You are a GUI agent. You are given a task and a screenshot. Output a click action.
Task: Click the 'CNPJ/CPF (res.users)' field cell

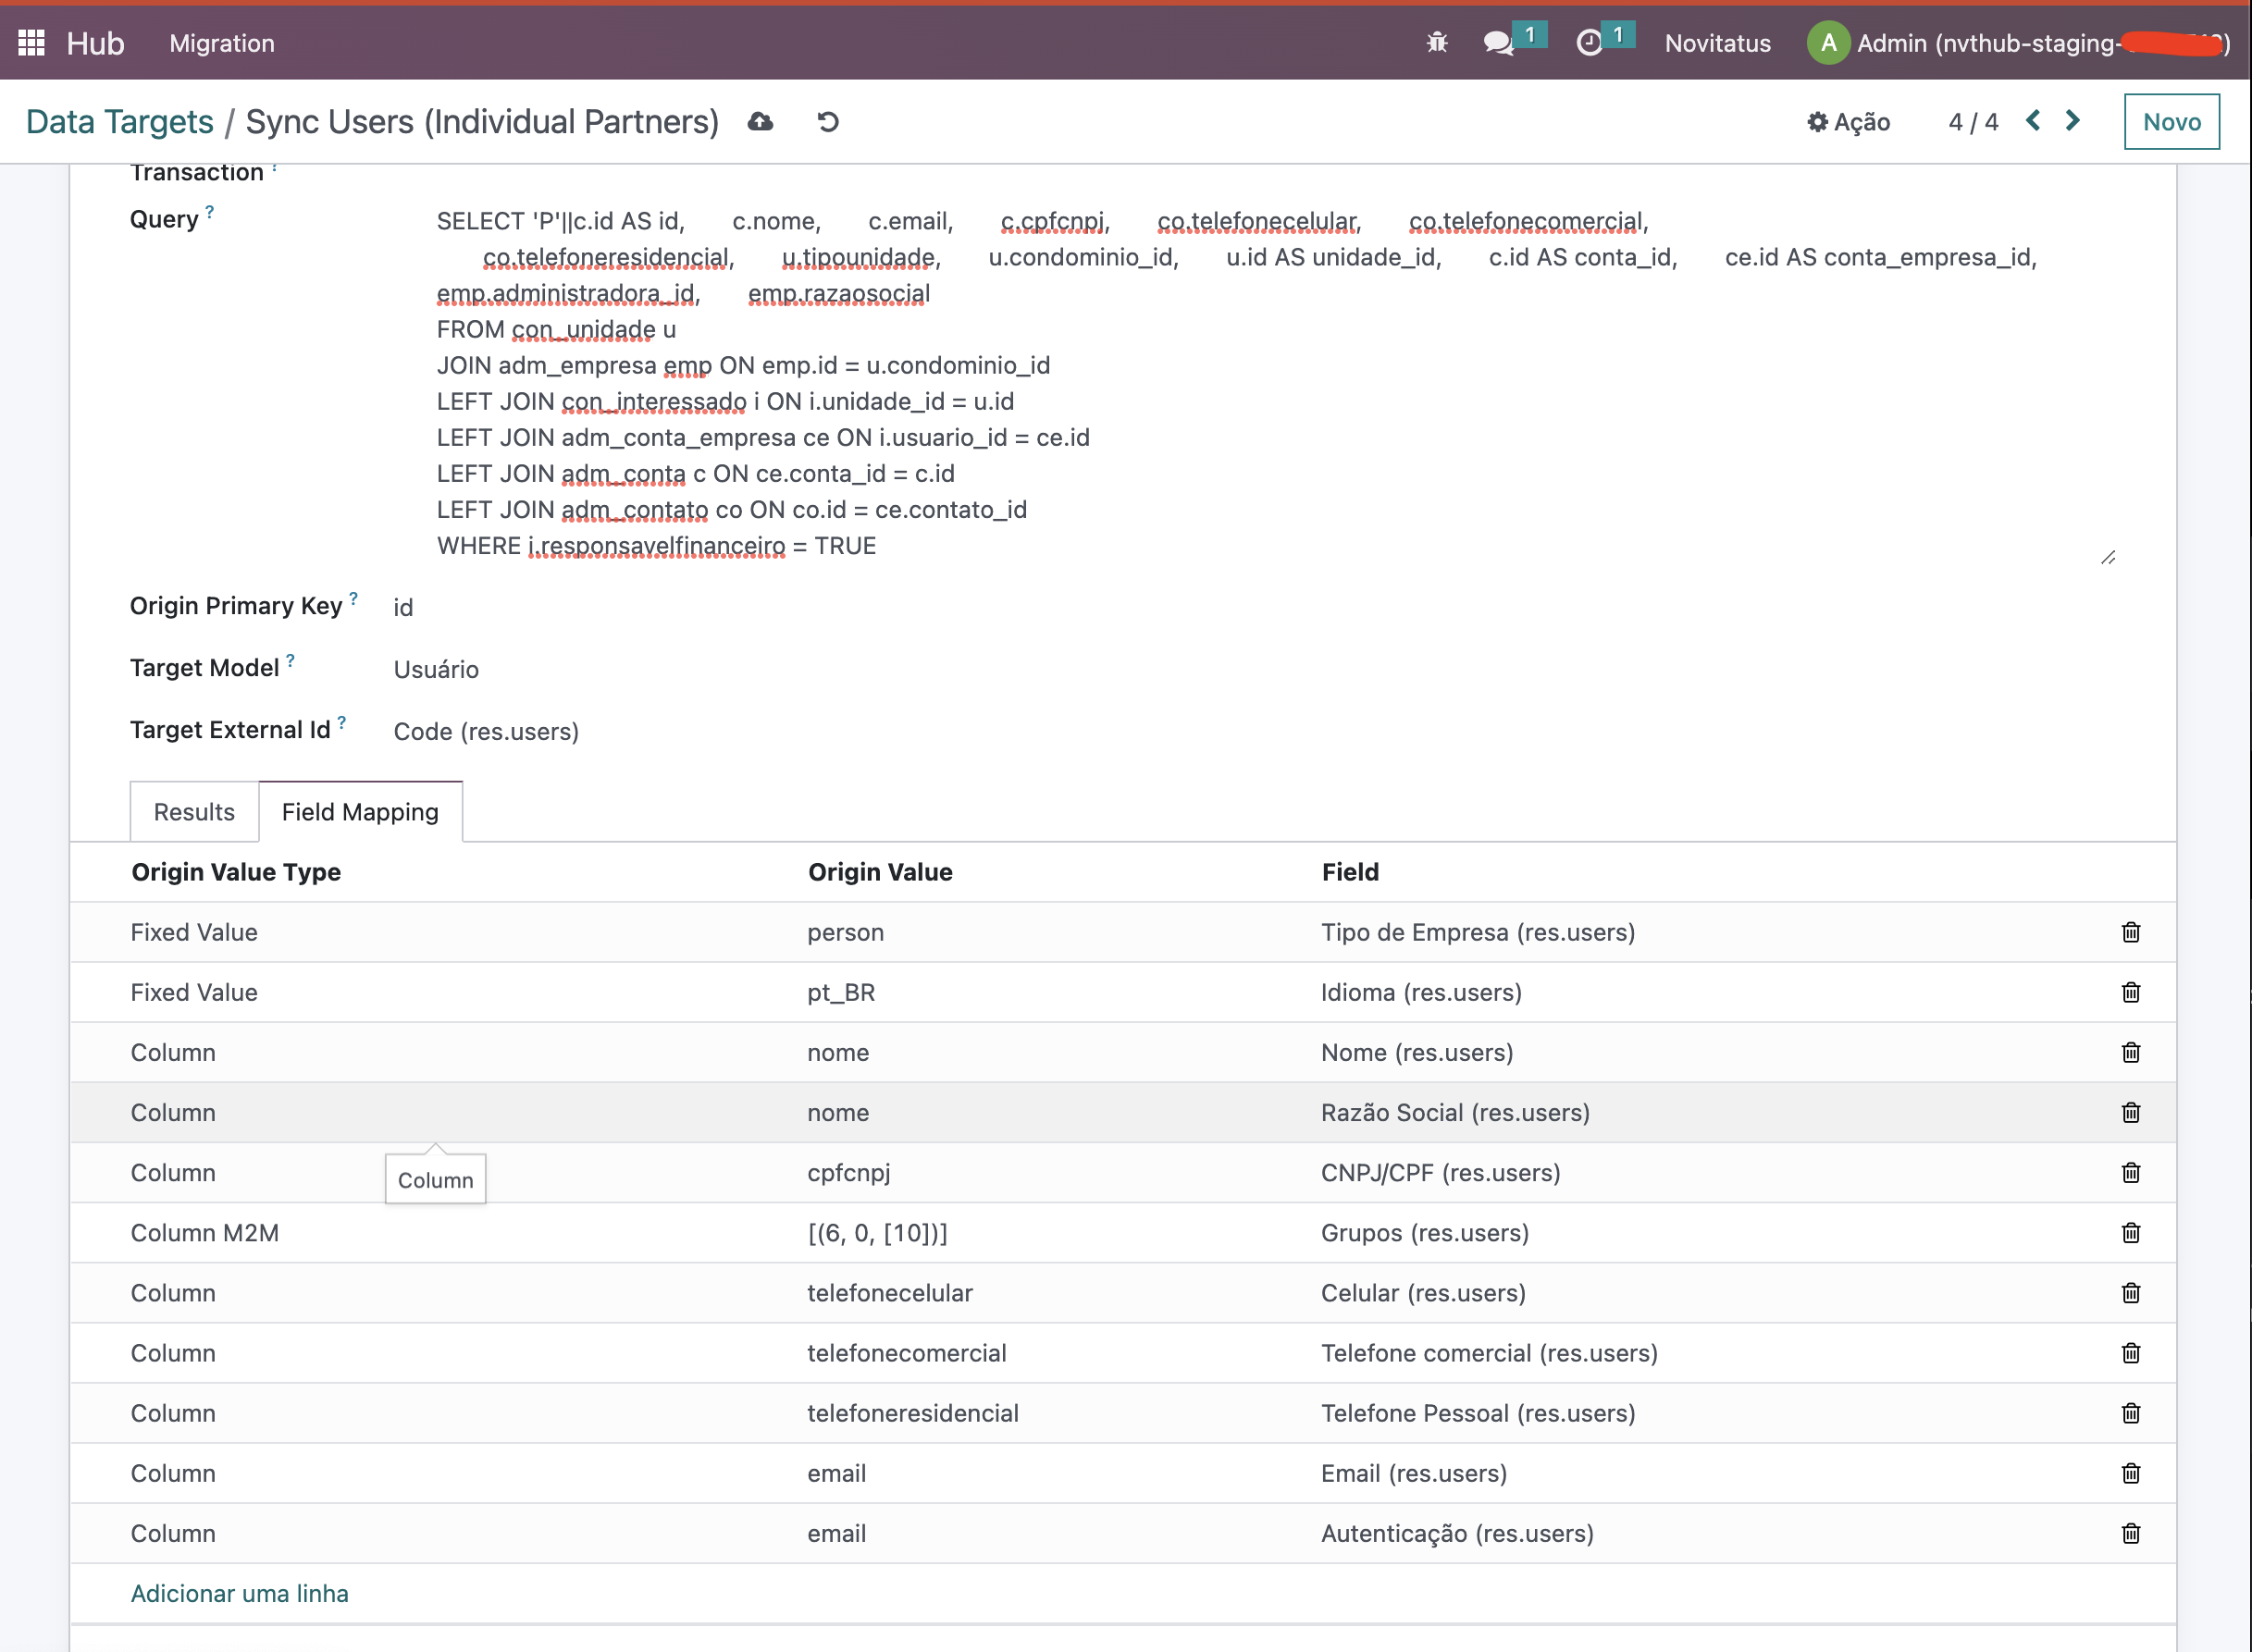click(1441, 1172)
